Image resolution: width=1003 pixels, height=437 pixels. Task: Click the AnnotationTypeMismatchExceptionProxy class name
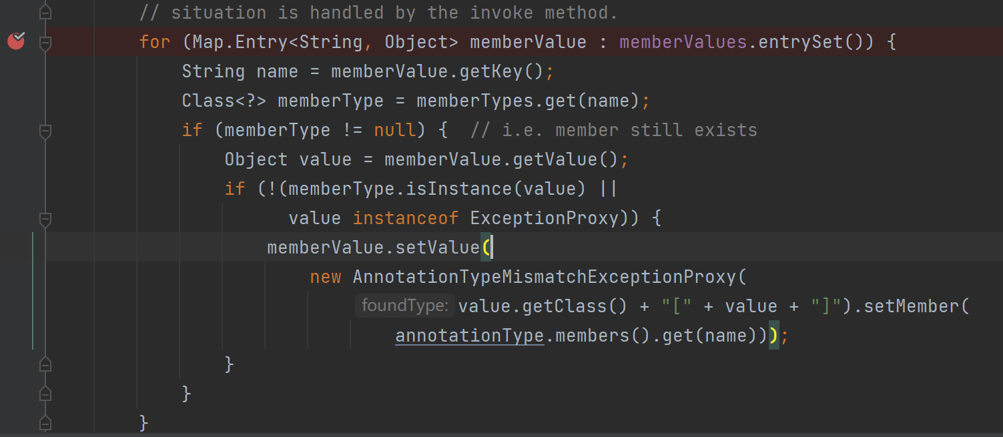point(543,277)
